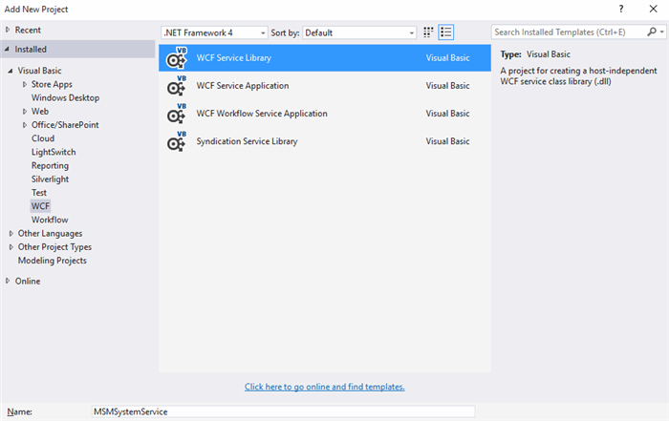Click the WCF Service Application template icon
This screenshot has width=669, height=421.
pos(177,86)
